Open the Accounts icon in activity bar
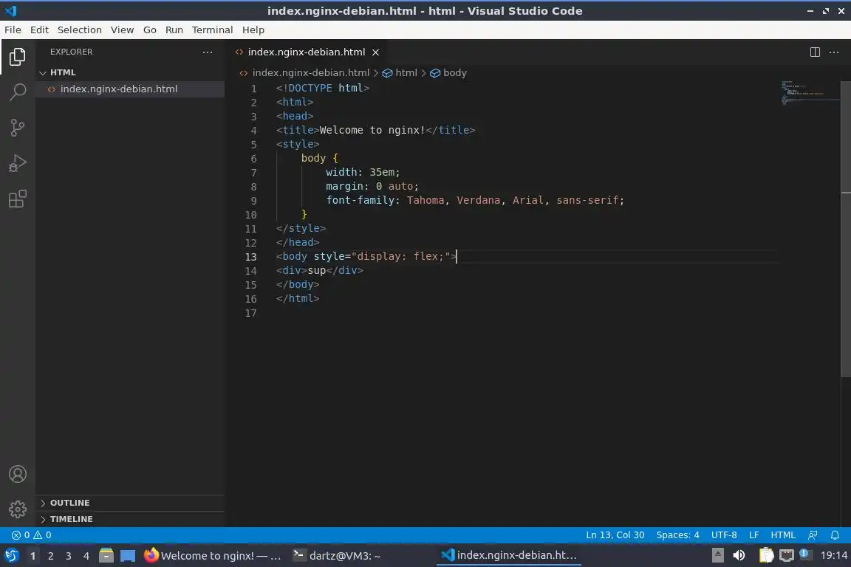 pyautogui.click(x=18, y=474)
